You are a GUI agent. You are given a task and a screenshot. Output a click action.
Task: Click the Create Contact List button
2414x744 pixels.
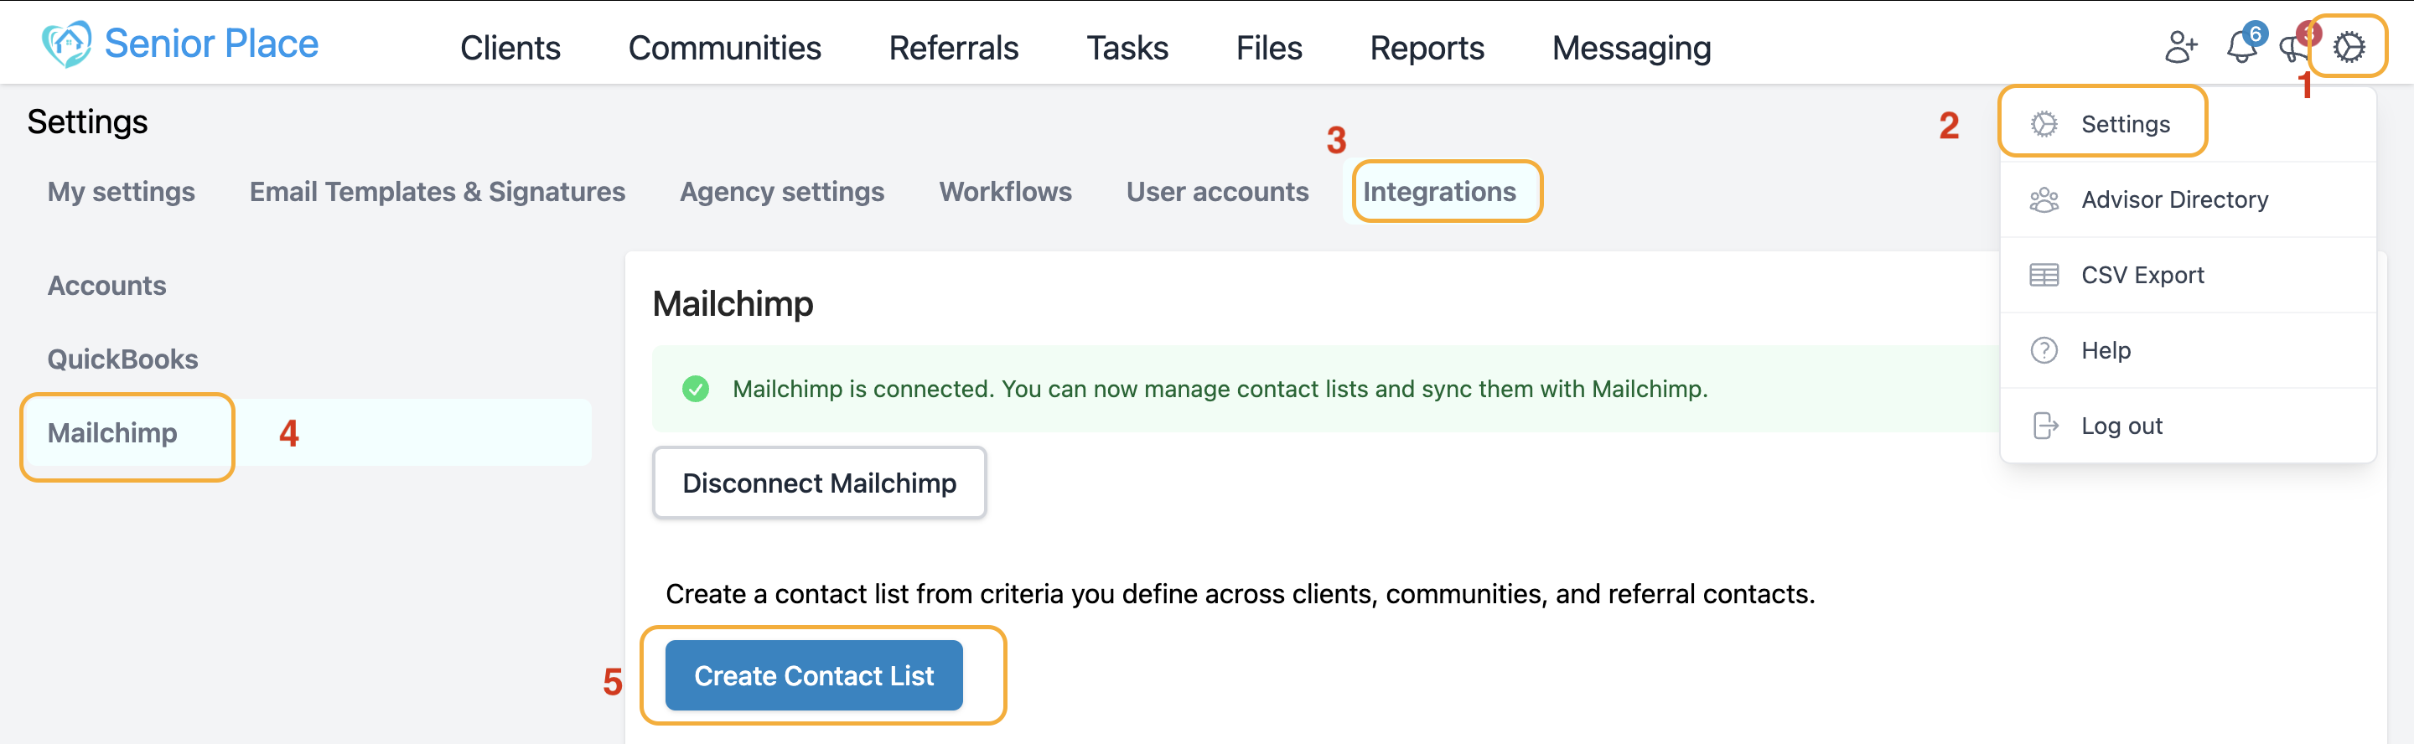coord(813,675)
